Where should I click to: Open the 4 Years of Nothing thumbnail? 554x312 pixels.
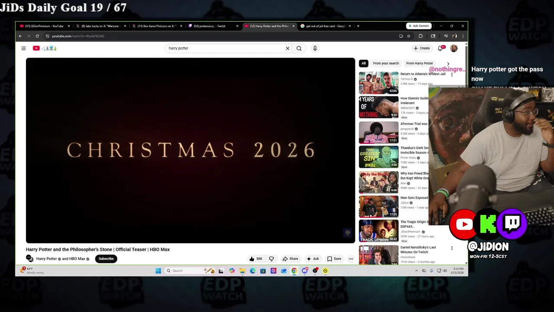tap(379, 107)
